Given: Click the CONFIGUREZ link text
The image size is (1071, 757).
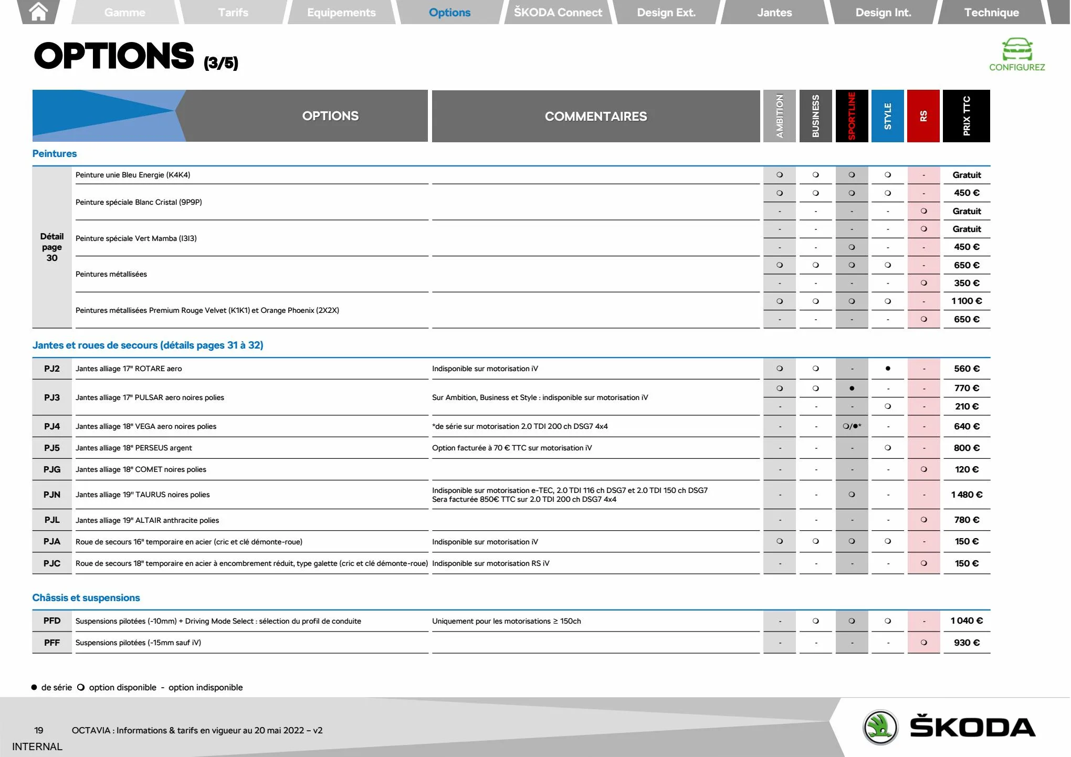Looking at the screenshot, I should (1017, 67).
